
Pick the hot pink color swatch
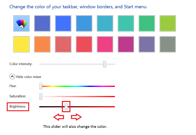click(x=105, y=44)
